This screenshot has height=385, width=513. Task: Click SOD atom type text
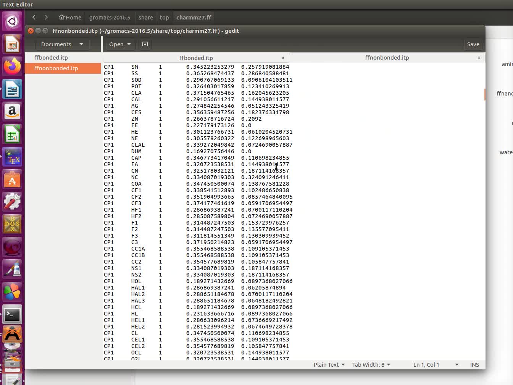coord(136,80)
